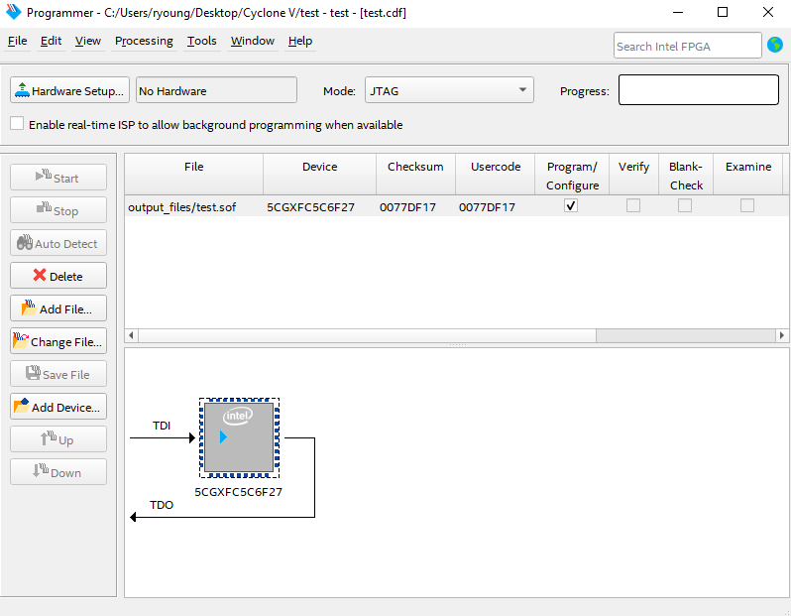
Task: Move device Up in chain
Action: click(x=58, y=439)
